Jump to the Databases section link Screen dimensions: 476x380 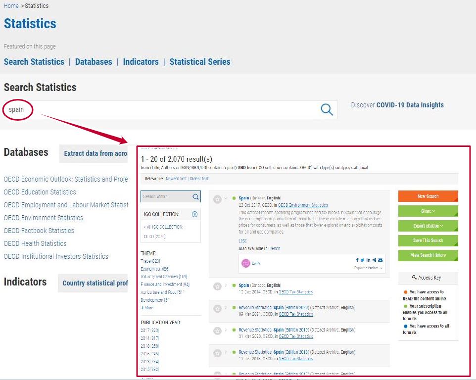(94, 62)
